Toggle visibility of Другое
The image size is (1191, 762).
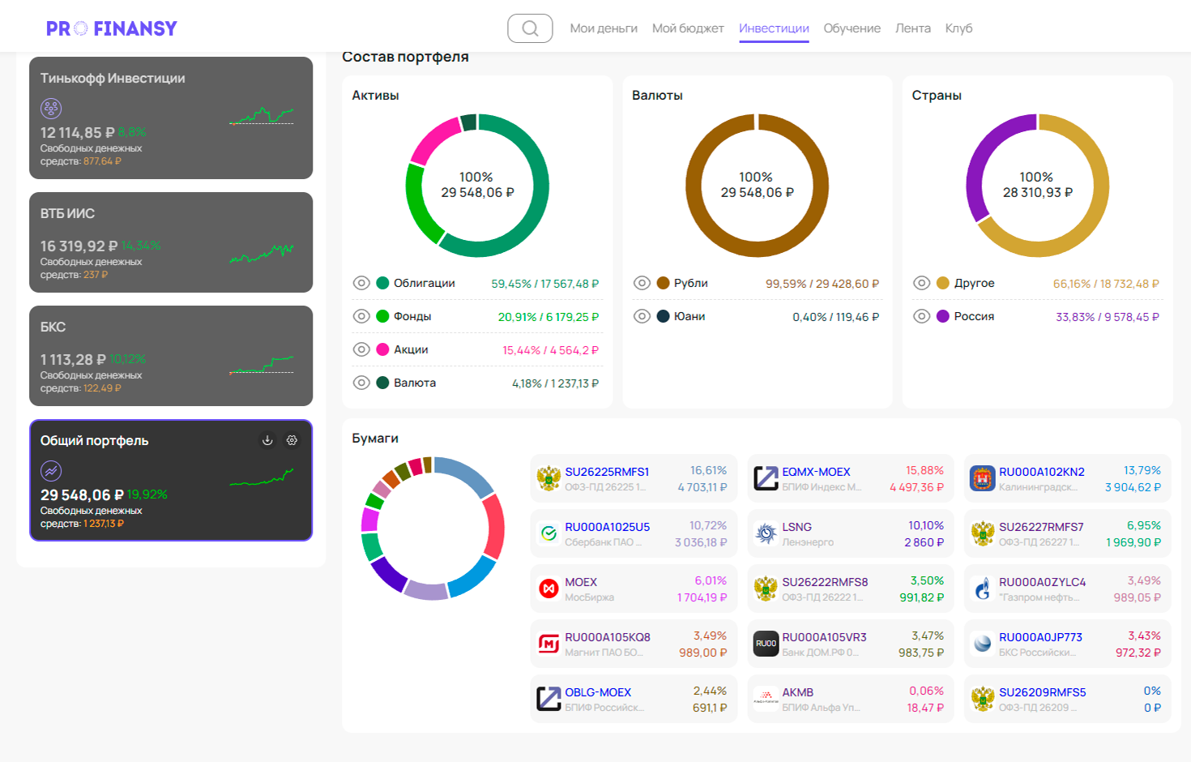[921, 283]
